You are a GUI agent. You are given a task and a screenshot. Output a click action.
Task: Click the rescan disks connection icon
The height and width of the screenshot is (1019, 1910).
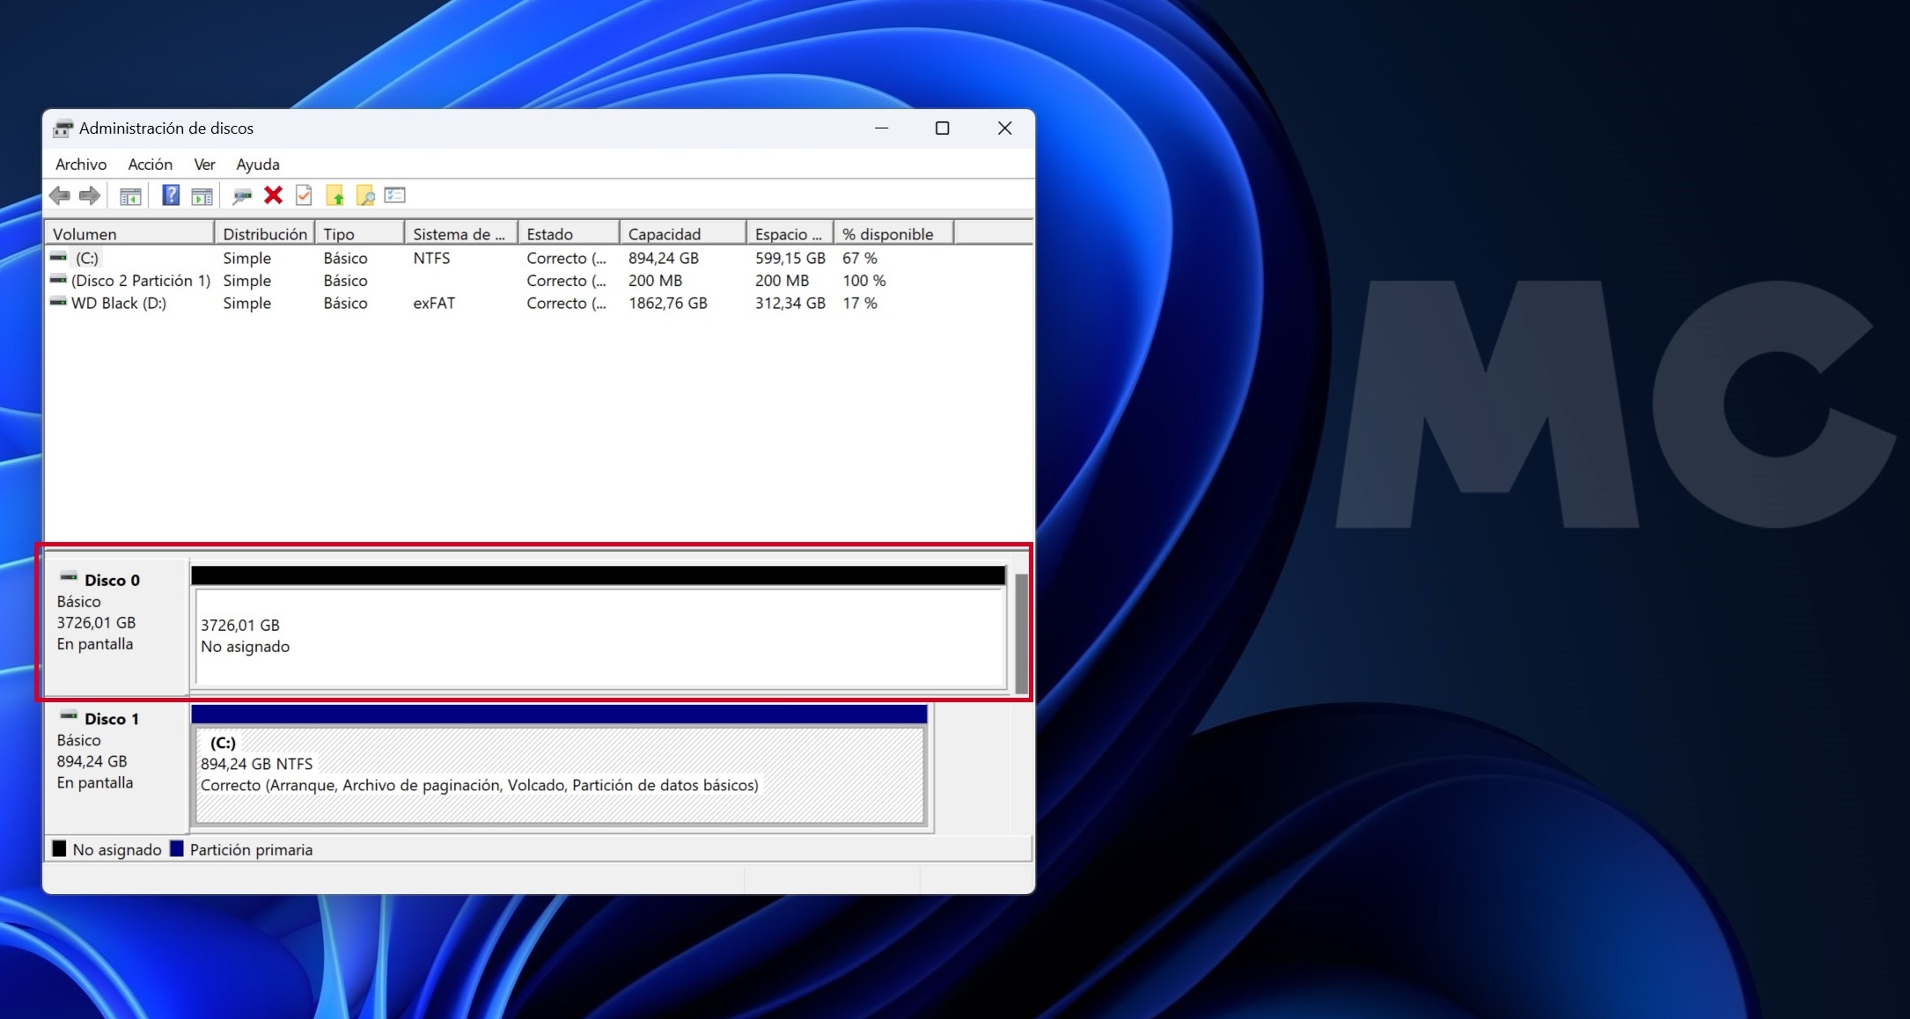(x=241, y=195)
